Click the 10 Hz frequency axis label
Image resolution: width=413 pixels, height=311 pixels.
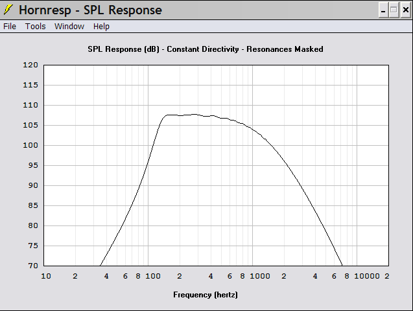pos(46,276)
